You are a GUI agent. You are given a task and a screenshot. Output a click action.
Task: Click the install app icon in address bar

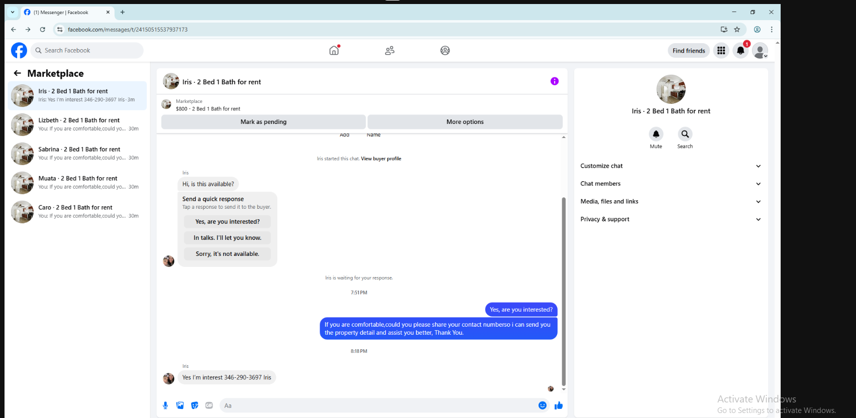[724, 30]
